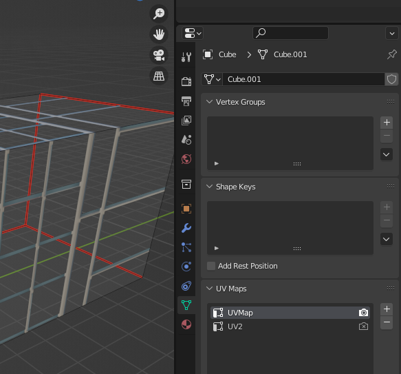Image resolution: width=401 pixels, height=374 pixels.
Task: Open the mesh data browse dropdown
Action: tap(212, 79)
